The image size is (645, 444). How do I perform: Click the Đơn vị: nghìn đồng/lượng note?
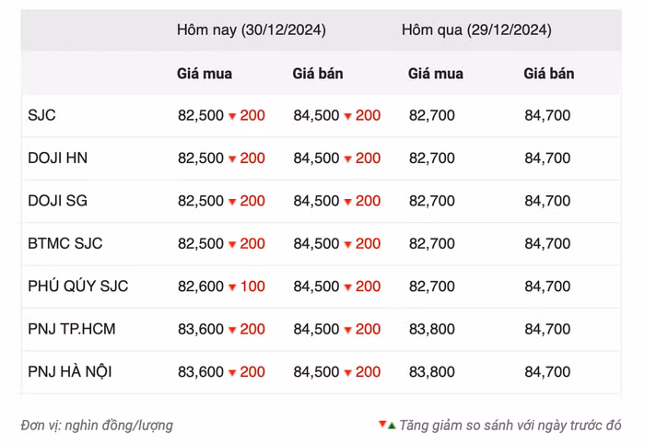(x=97, y=426)
